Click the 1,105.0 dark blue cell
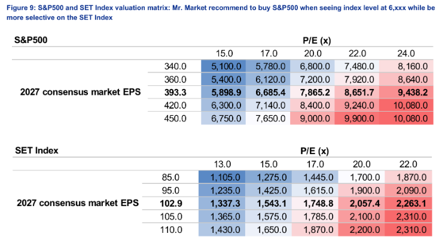 pos(222,177)
